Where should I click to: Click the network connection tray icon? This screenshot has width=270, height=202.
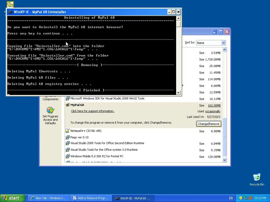pos(245,198)
